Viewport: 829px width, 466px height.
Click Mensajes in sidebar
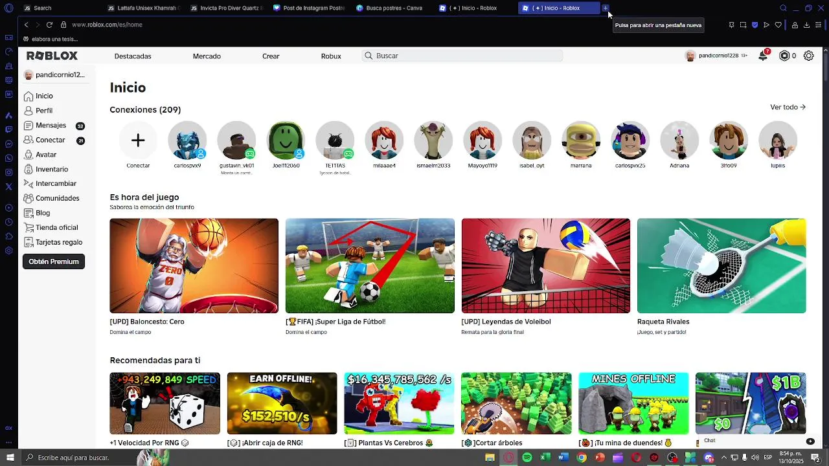click(51, 126)
